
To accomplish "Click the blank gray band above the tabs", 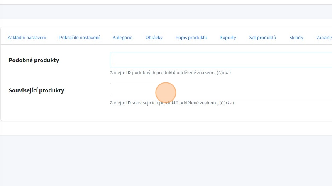I will click(x=166, y=12).
